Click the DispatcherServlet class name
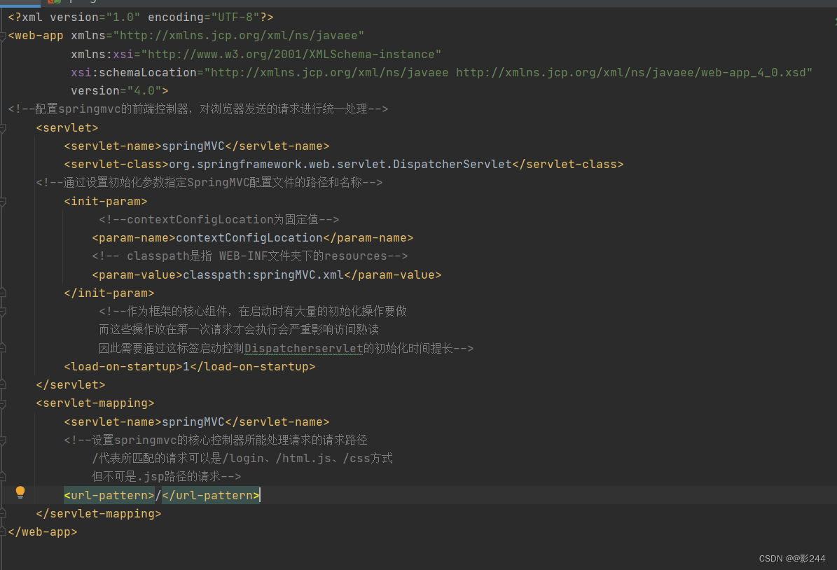Image resolution: width=837 pixels, height=570 pixels. click(452, 165)
